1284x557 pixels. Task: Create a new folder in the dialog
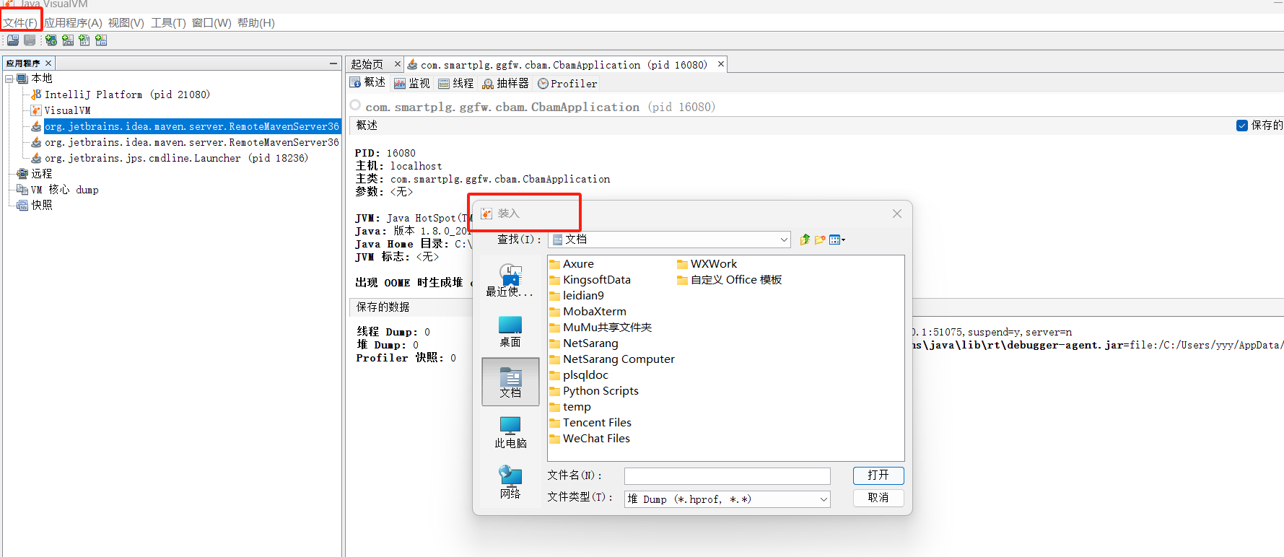coord(820,240)
